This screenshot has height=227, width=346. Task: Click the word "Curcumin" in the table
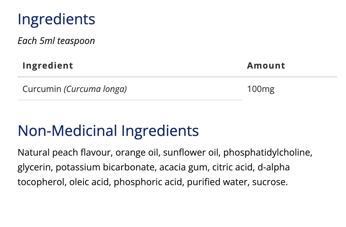(42, 89)
